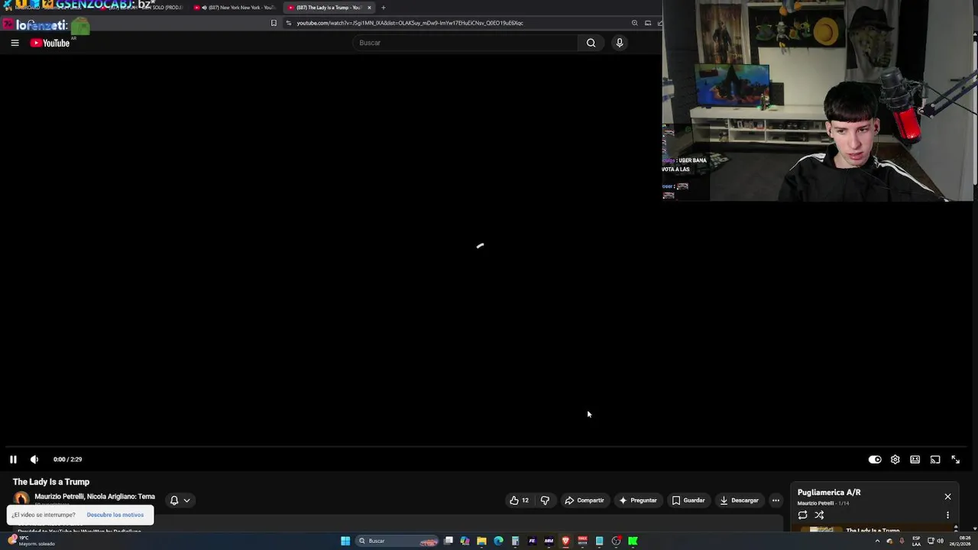The image size is (978, 550).
Task: Mute the video with the speaker icon
Action: (34, 459)
